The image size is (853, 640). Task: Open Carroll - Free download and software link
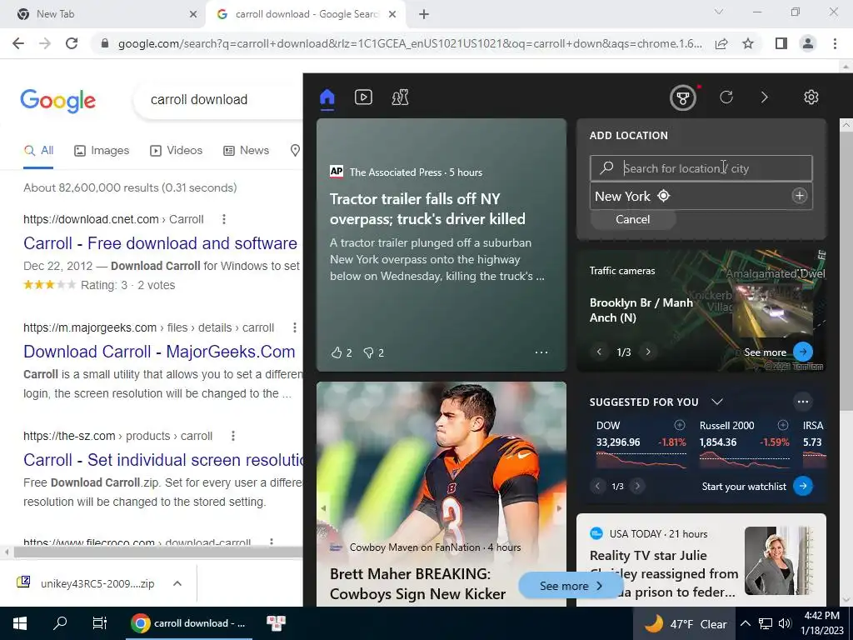(x=160, y=243)
